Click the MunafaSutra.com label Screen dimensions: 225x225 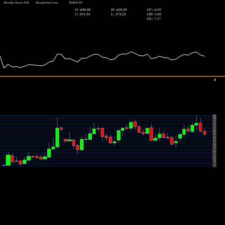tap(47, 3)
